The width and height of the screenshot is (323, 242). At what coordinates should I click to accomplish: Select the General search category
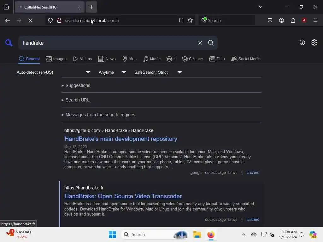(29, 59)
